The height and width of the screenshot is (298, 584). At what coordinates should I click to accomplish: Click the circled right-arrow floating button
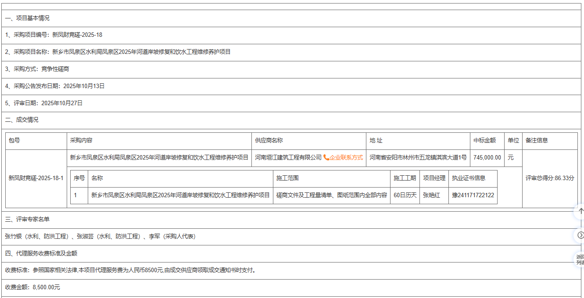(580, 235)
